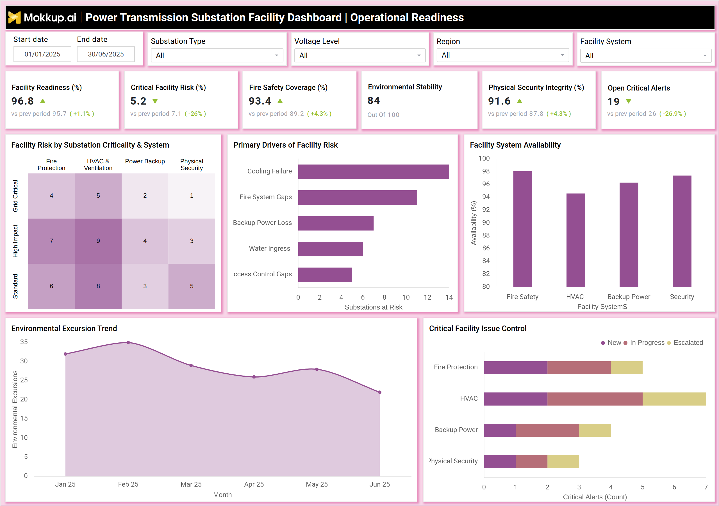Image resolution: width=719 pixels, height=506 pixels.
Task: Click the Physical Security Integrity value 91.6
Action: point(499,101)
